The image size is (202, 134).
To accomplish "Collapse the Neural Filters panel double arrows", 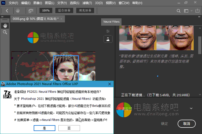I will coord(200,17).
